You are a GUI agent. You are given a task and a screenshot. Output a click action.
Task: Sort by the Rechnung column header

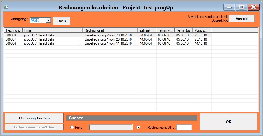[x=13, y=30]
